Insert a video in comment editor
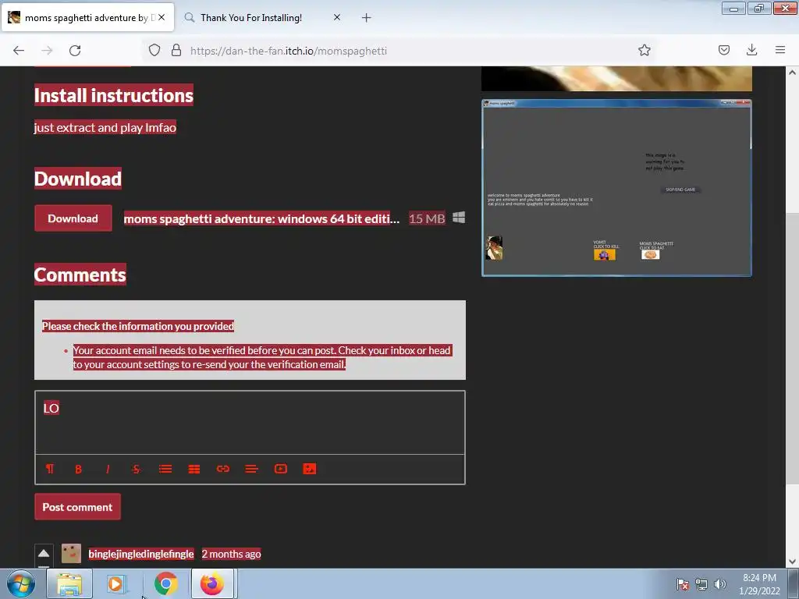 [x=281, y=469]
